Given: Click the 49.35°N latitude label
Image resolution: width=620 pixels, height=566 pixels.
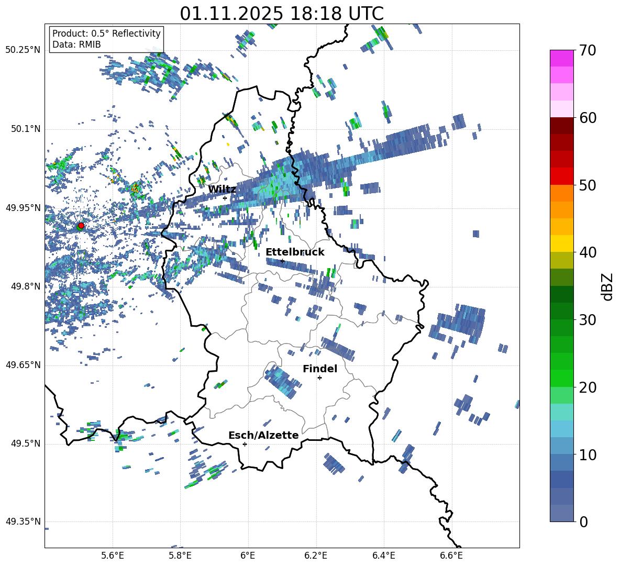Looking at the screenshot, I should [x=23, y=521].
